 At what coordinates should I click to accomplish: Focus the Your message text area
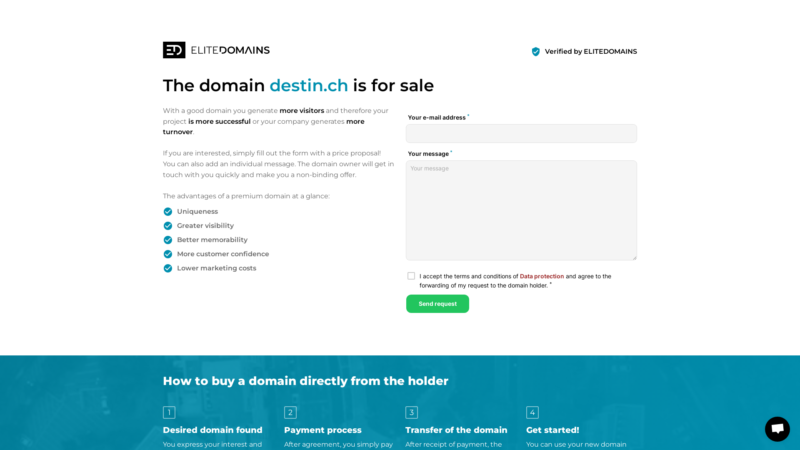click(x=521, y=210)
